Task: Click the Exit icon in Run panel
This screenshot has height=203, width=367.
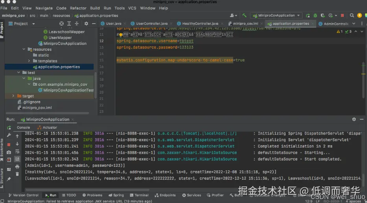Action: coord(9,160)
